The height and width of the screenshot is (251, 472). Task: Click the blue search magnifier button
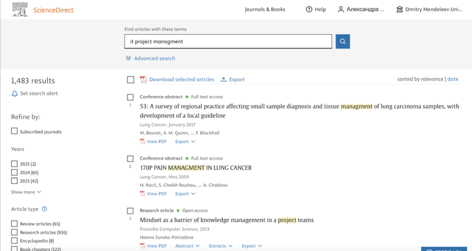point(343,41)
